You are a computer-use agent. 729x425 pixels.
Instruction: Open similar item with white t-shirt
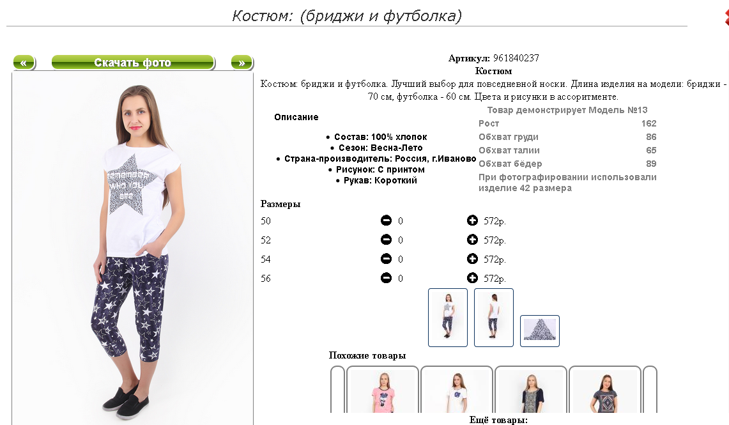click(x=457, y=390)
